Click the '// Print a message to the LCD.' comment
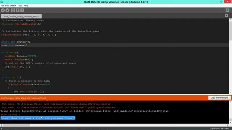The height and width of the screenshot is (130, 232). point(27,81)
